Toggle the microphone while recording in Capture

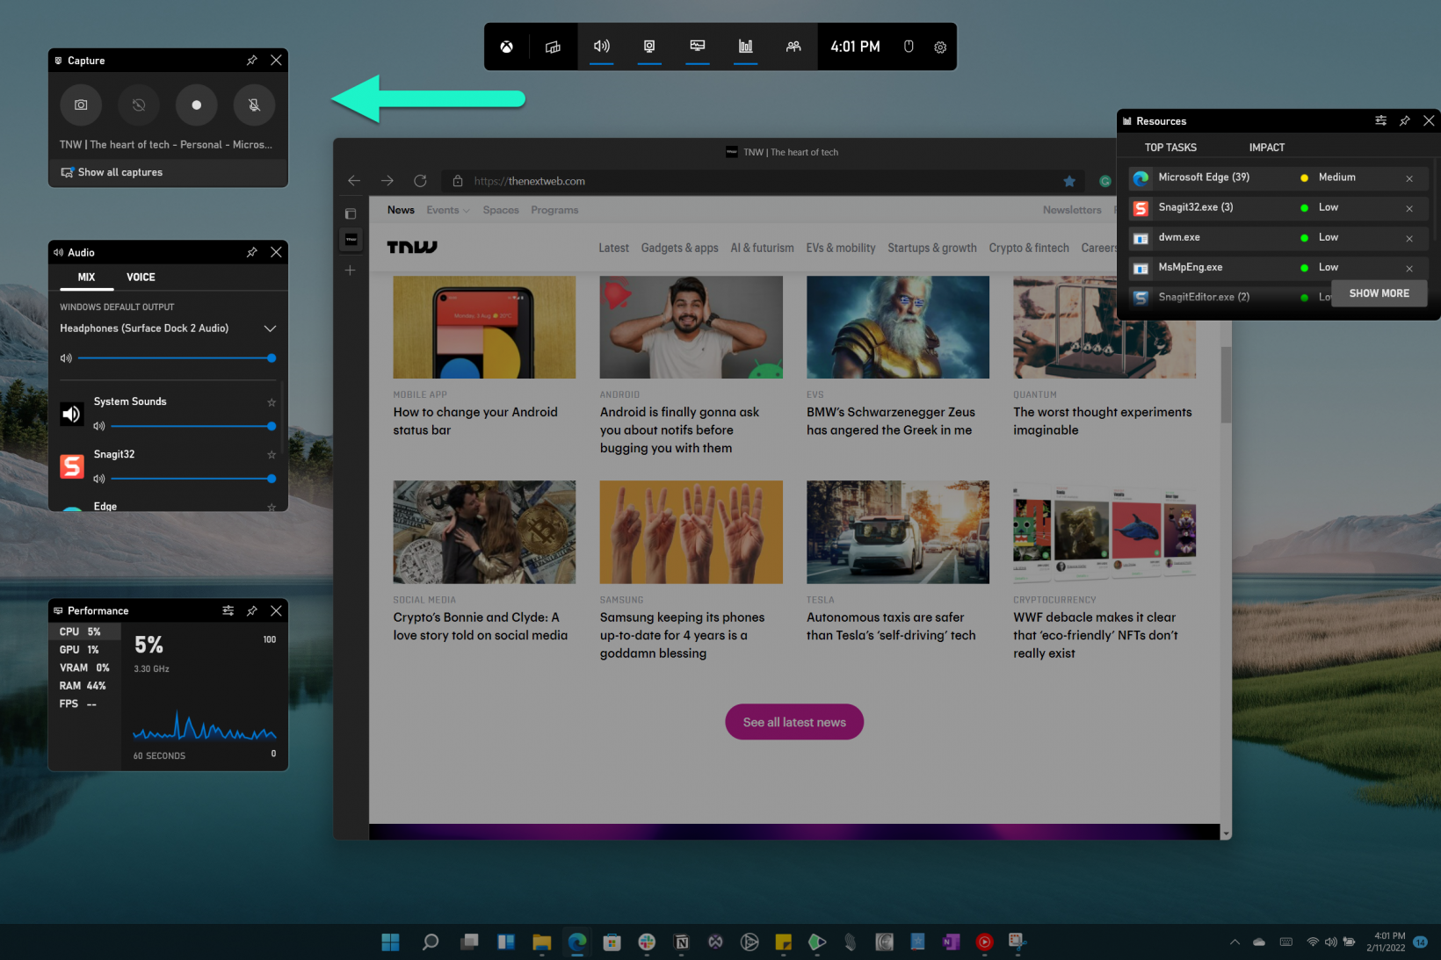tap(254, 105)
